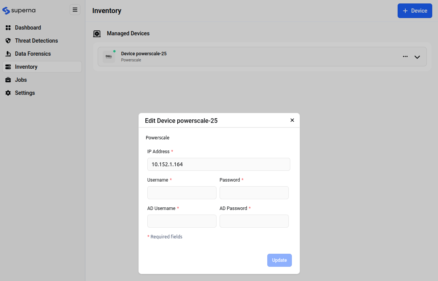Toggle the sidebar hamburger menu
The image size is (438, 281).
tap(75, 10)
